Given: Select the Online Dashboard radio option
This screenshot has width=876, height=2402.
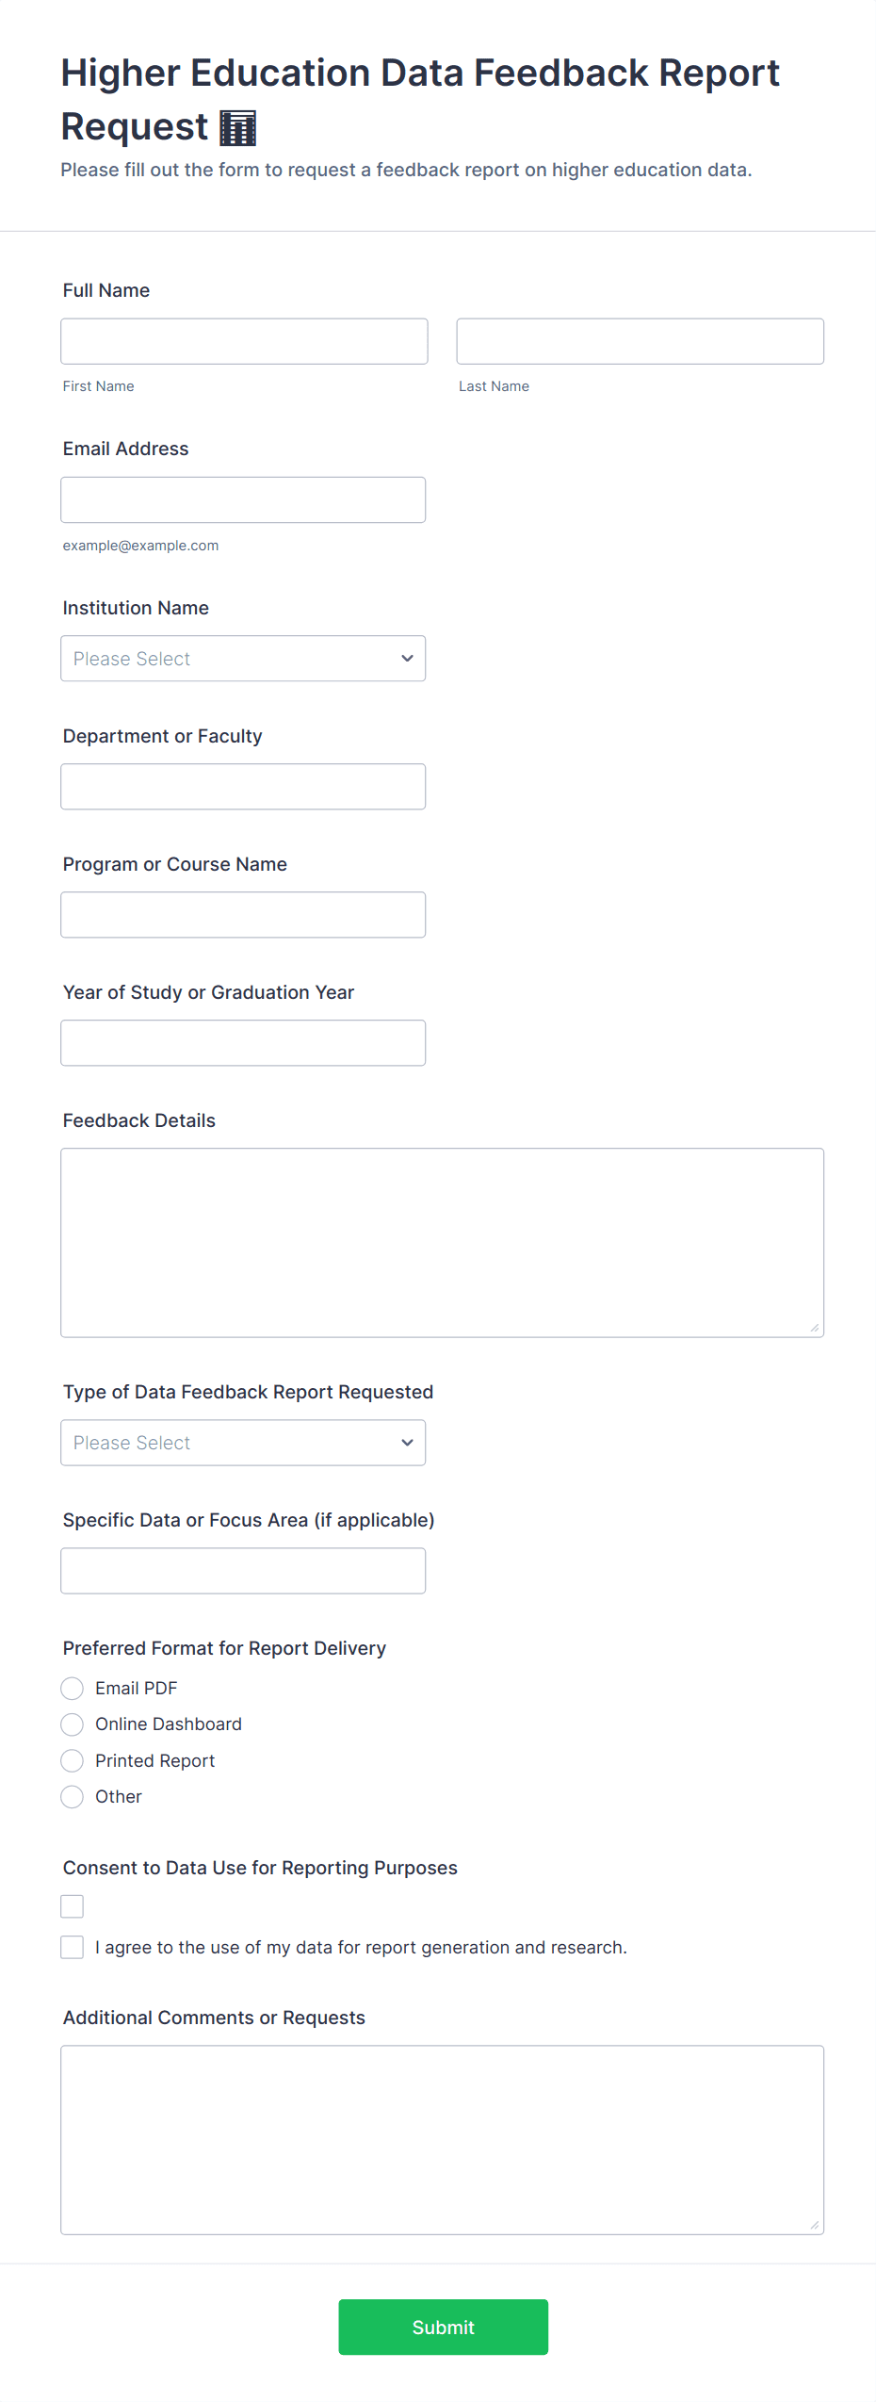Looking at the screenshot, I should pos(73,1724).
